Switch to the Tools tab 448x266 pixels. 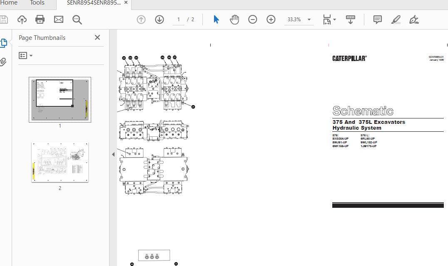pos(37,3)
